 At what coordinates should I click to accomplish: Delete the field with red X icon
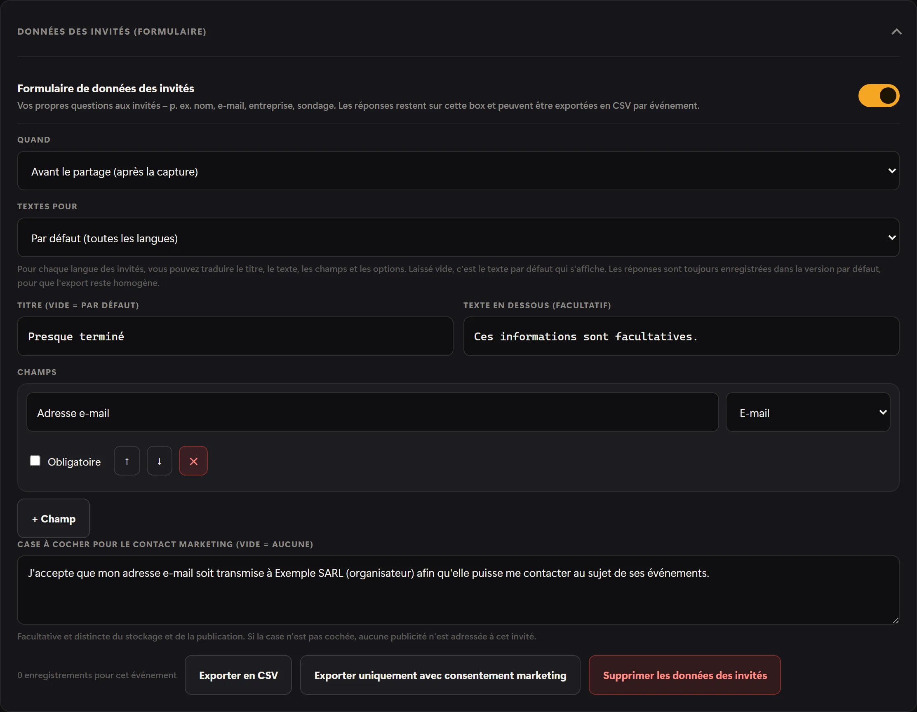[193, 461]
